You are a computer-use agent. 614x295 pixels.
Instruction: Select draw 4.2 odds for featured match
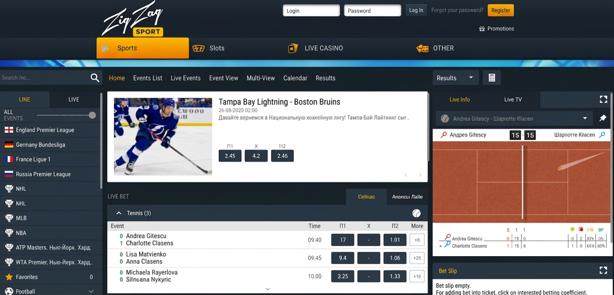click(256, 156)
